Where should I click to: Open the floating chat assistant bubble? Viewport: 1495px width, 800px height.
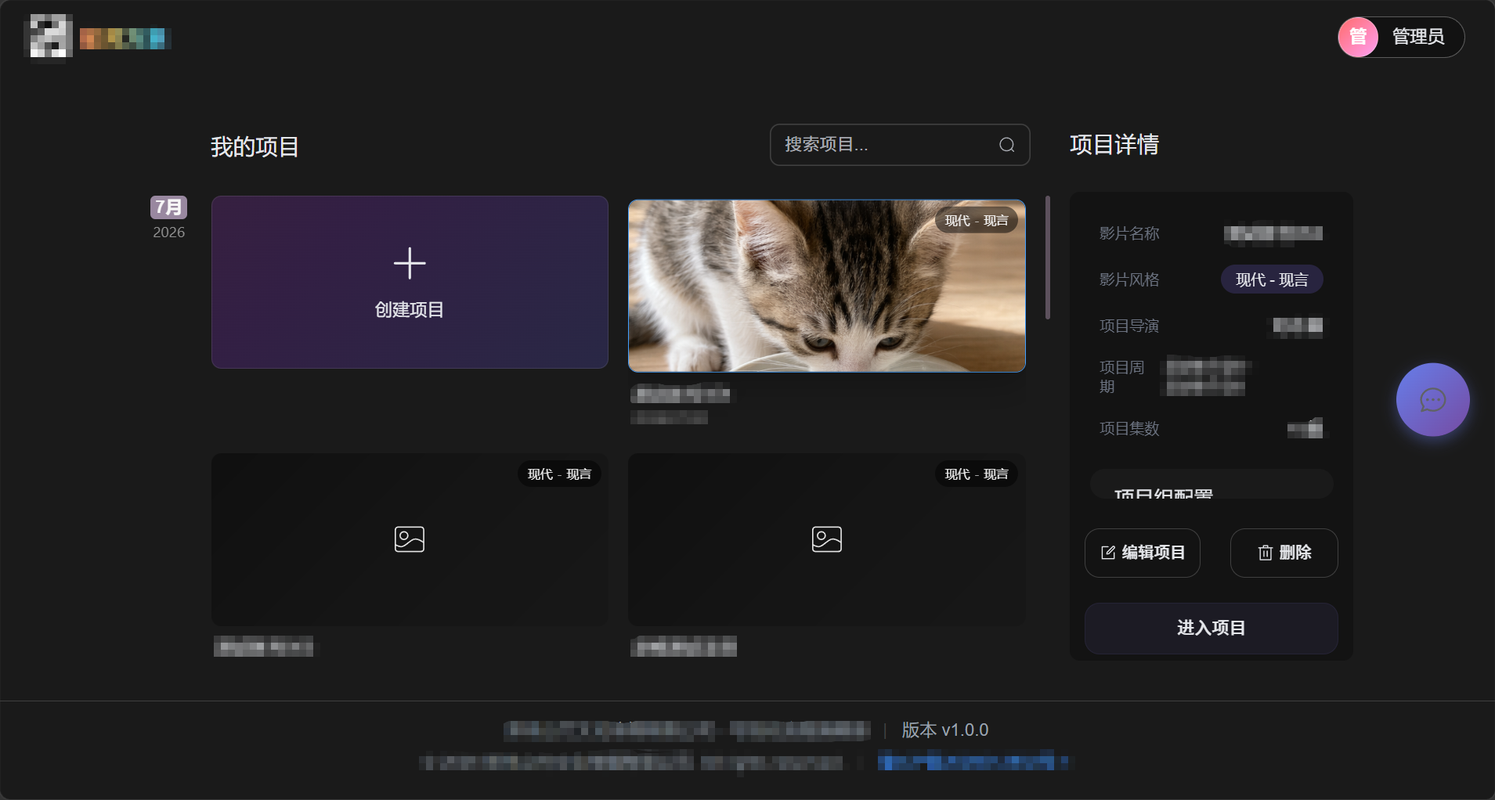[x=1432, y=400]
